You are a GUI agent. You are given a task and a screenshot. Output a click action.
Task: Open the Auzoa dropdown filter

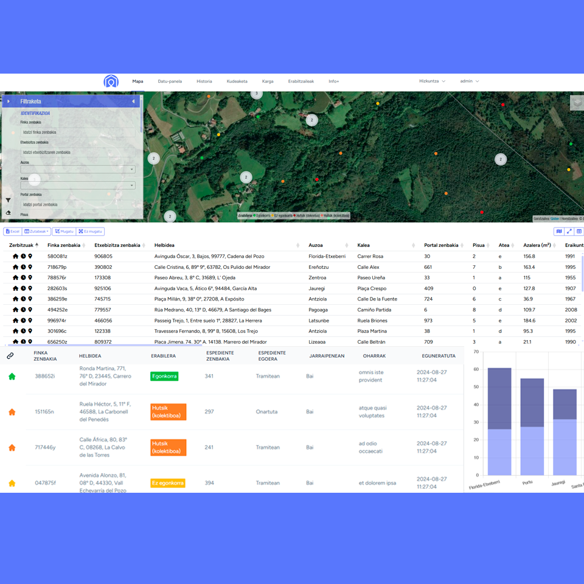coord(78,170)
